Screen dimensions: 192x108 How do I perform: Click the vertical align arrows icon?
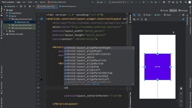[x=142, y=19]
